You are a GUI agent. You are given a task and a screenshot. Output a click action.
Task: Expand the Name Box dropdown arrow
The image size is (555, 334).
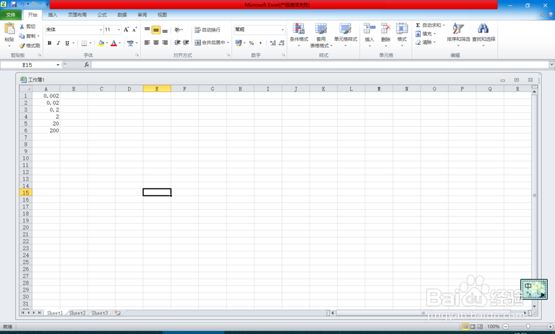click(58, 65)
